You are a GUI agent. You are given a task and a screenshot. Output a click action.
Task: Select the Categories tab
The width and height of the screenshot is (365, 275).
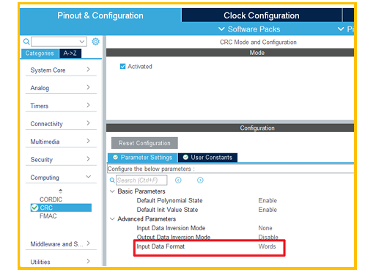[x=40, y=54]
